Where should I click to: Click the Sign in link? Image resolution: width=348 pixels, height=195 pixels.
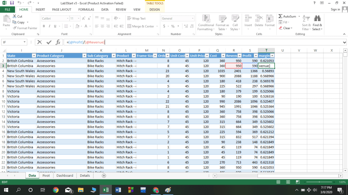point(335,9)
